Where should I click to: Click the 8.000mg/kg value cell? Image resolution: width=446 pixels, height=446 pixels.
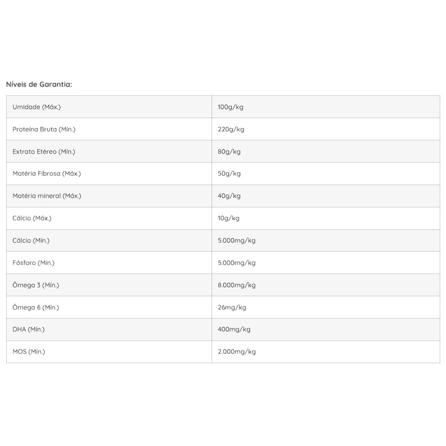pyautogui.click(x=237, y=285)
